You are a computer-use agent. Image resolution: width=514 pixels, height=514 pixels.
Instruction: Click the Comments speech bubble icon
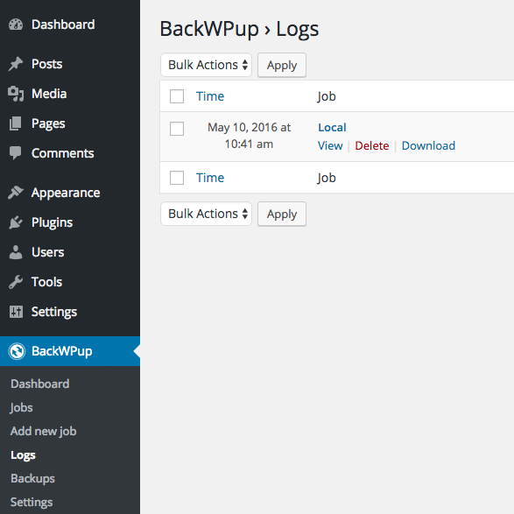[16, 153]
